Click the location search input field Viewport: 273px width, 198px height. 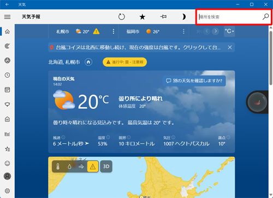[x=229, y=17]
